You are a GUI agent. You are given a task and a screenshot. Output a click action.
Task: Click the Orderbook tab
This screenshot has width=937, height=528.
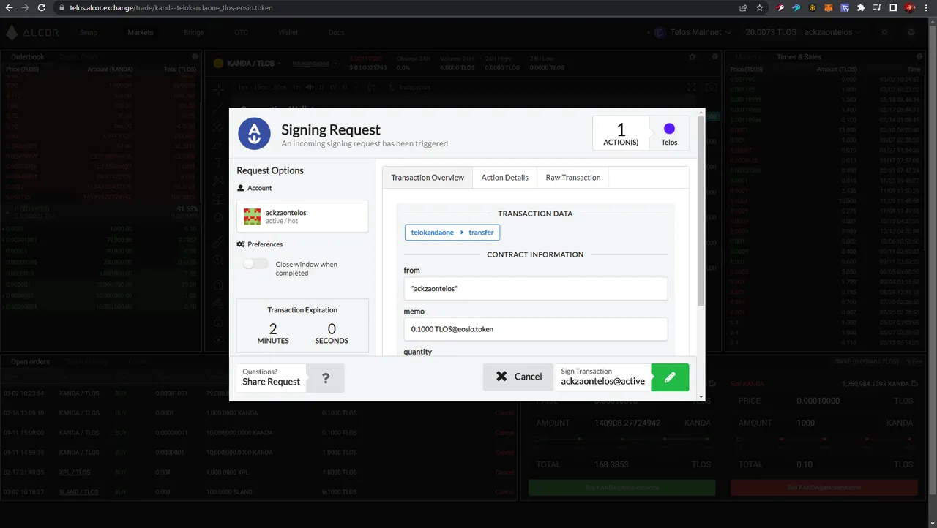(x=28, y=56)
